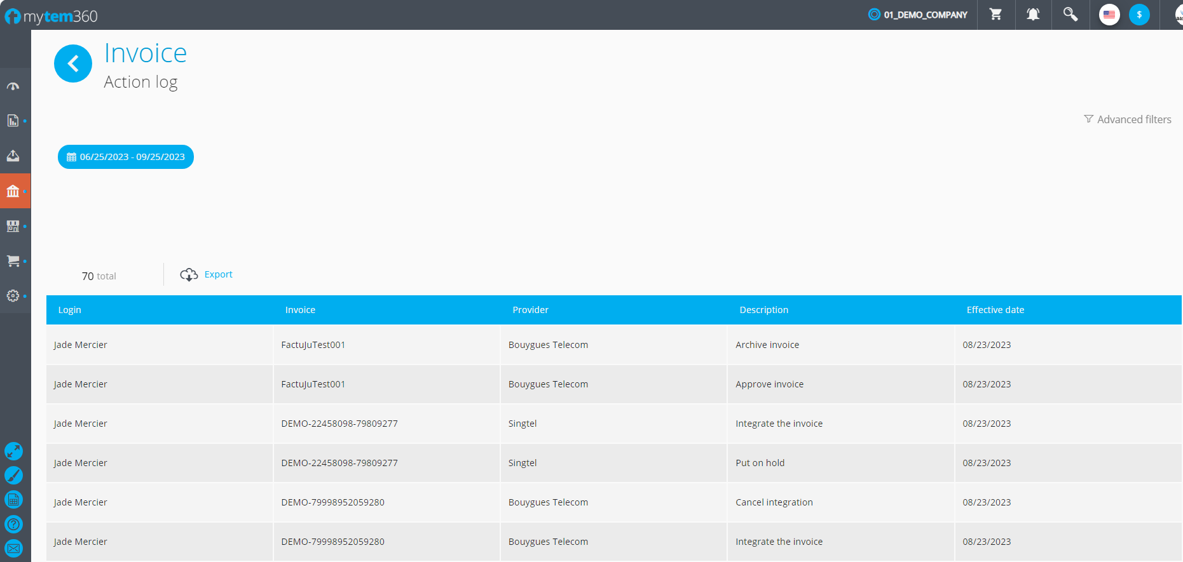Click DEMO-22458098-79809277 in the Put on hold row

[x=339, y=463]
